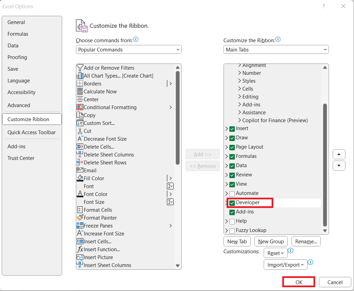Click the Delete Sheet Columns icon
Viewport: 354px width, 291px height.
[79, 154]
